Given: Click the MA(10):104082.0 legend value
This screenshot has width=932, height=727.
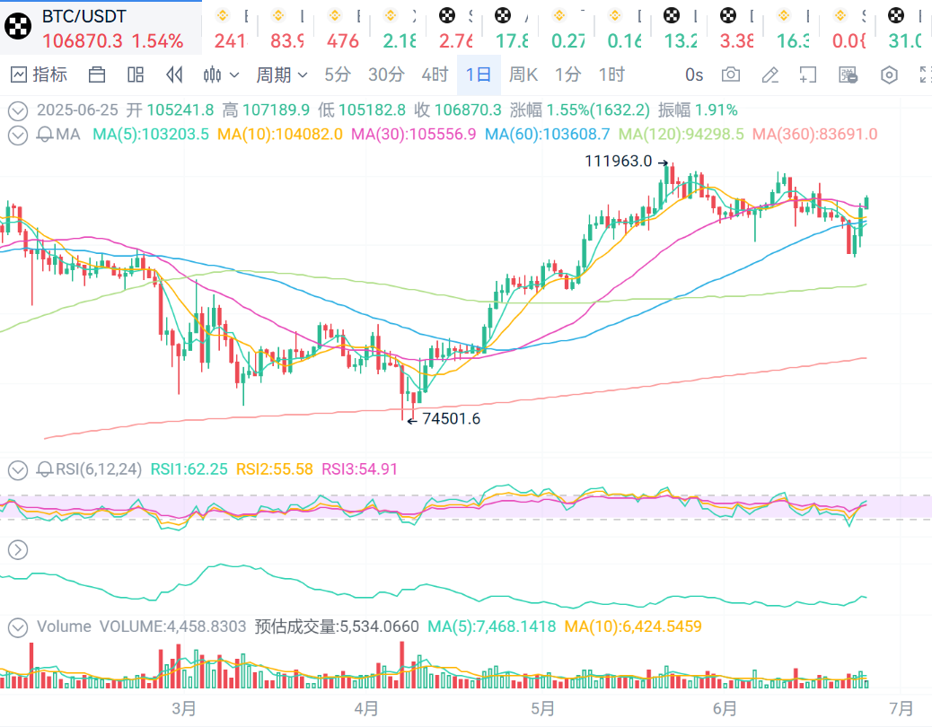Looking at the screenshot, I should click(x=280, y=135).
